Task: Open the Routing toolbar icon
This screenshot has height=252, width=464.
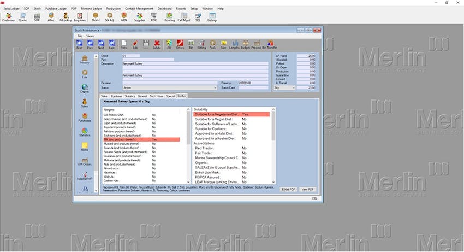Action: (169, 17)
